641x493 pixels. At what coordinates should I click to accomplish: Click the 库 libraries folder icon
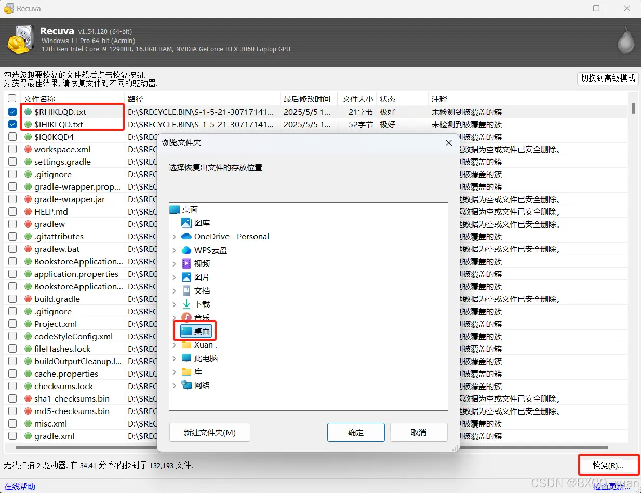(x=186, y=371)
